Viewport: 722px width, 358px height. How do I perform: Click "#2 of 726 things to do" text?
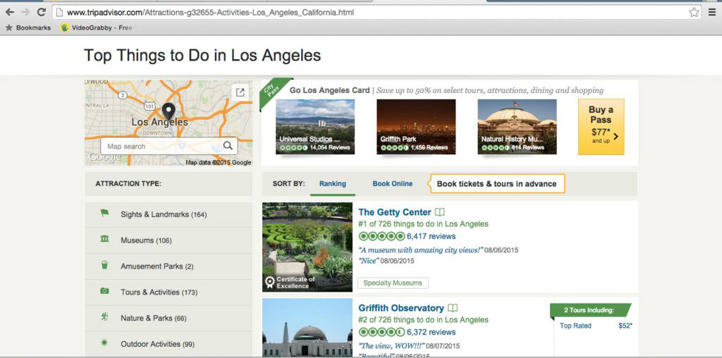click(423, 320)
